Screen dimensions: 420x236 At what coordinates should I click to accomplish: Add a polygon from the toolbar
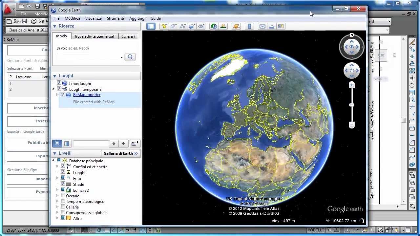[173, 26]
